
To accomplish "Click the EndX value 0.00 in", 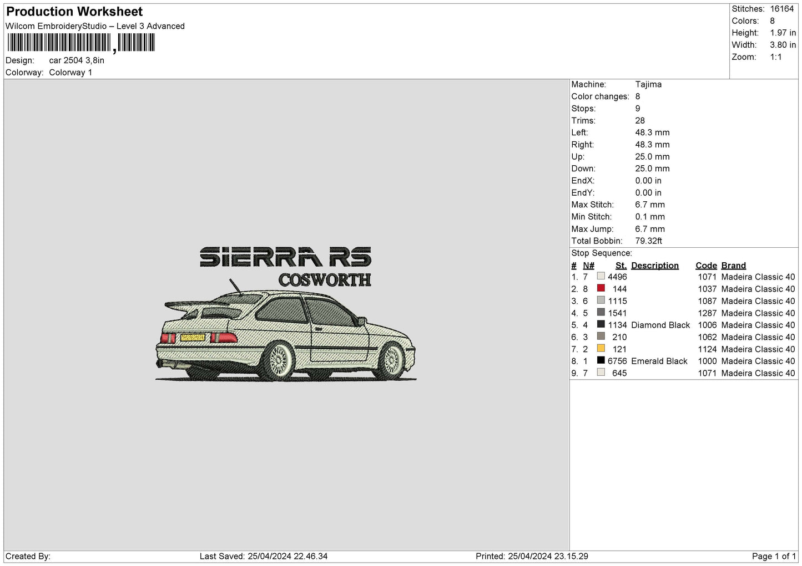I will [648, 181].
